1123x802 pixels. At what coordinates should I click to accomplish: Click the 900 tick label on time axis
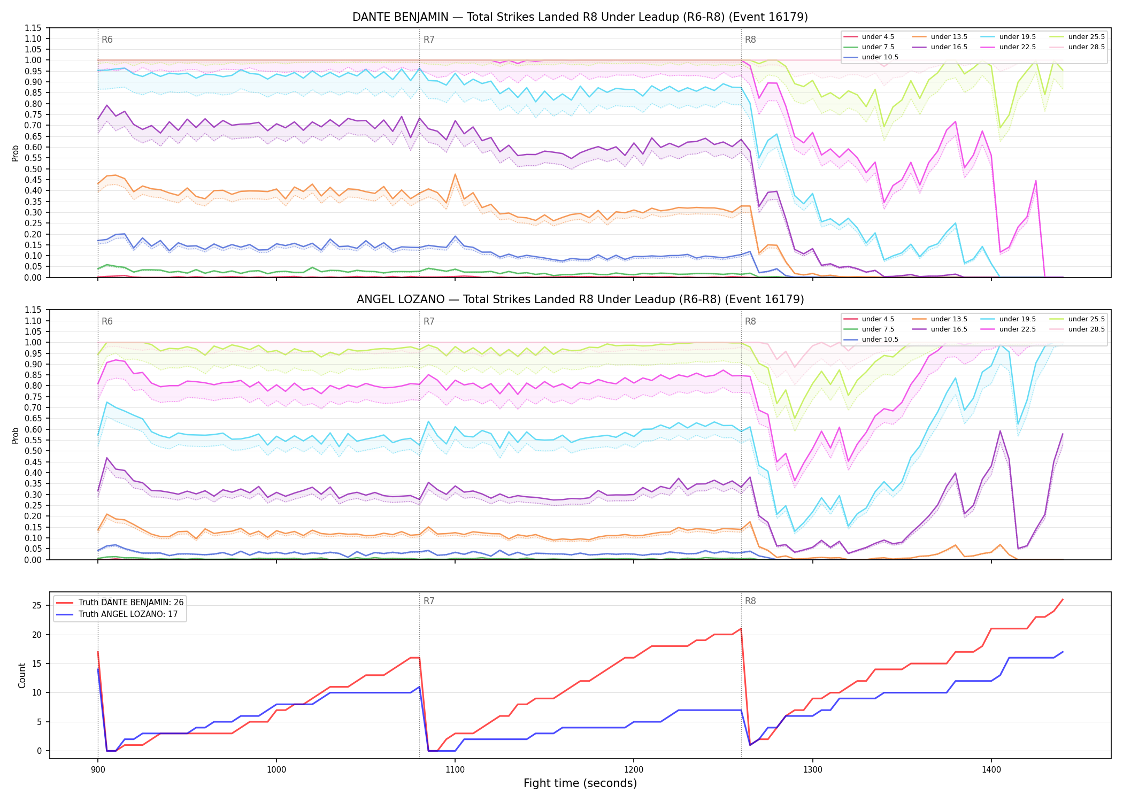pos(97,769)
